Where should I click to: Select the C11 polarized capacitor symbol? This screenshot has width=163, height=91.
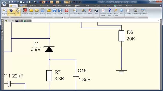coord(9,83)
